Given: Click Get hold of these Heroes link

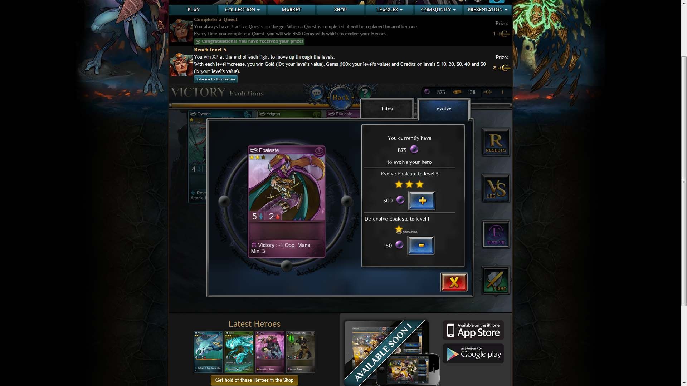Looking at the screenshot, I should [254, 380].
